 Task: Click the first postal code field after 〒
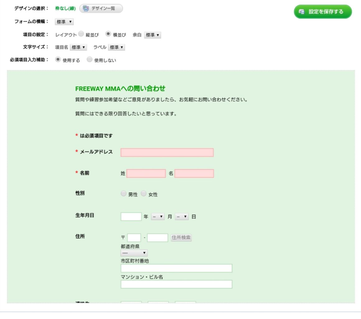tap(134, 237)
